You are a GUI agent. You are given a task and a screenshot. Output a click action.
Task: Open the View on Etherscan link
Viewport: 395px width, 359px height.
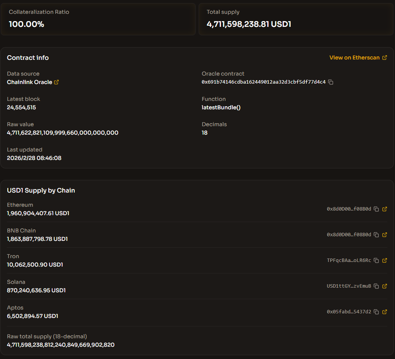click(x=358, y=58)
